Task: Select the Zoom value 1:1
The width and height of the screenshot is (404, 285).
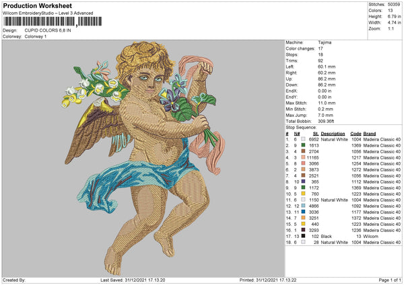Action: coord(391,28)
